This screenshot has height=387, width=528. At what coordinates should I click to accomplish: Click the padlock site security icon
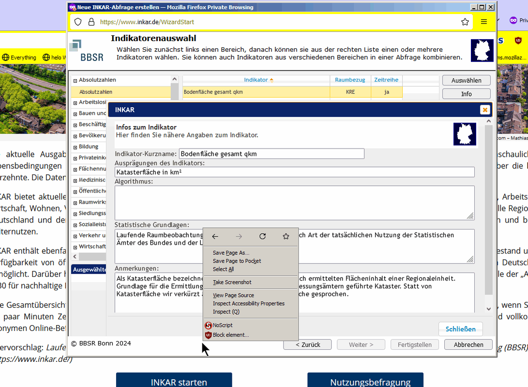point(91,22)
